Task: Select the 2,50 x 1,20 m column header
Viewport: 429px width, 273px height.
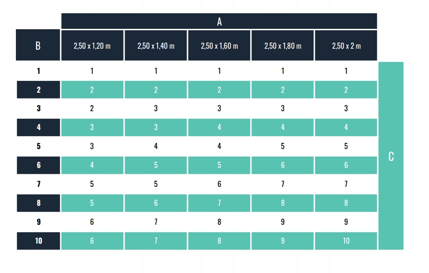Action: tap(92, 46)
